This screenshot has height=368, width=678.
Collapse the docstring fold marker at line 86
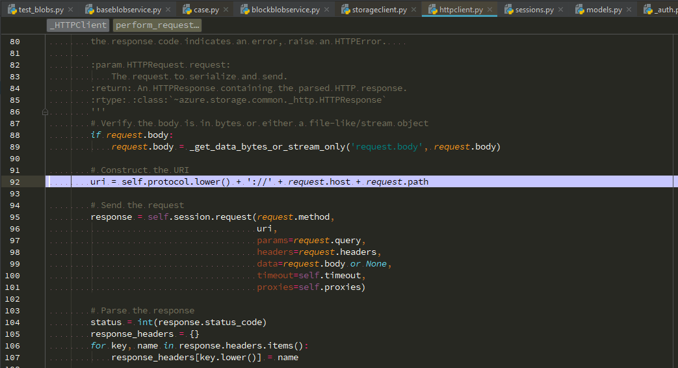pos(45,112)
